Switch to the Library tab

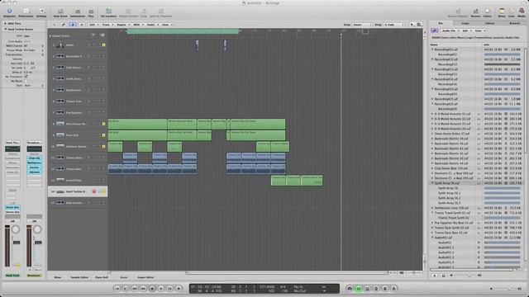490,23
